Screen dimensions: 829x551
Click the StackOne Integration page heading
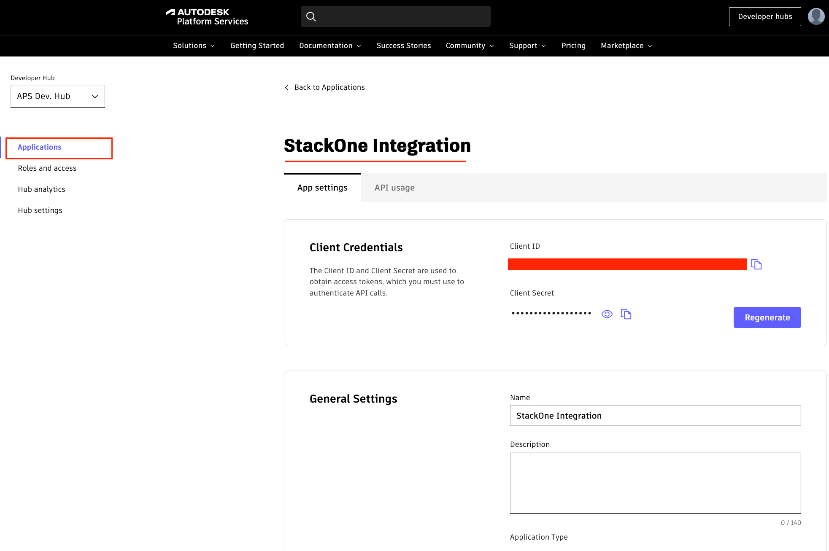(377, 146)
